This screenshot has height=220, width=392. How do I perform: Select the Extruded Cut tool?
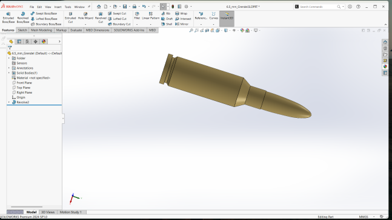(x=70, y=18)
